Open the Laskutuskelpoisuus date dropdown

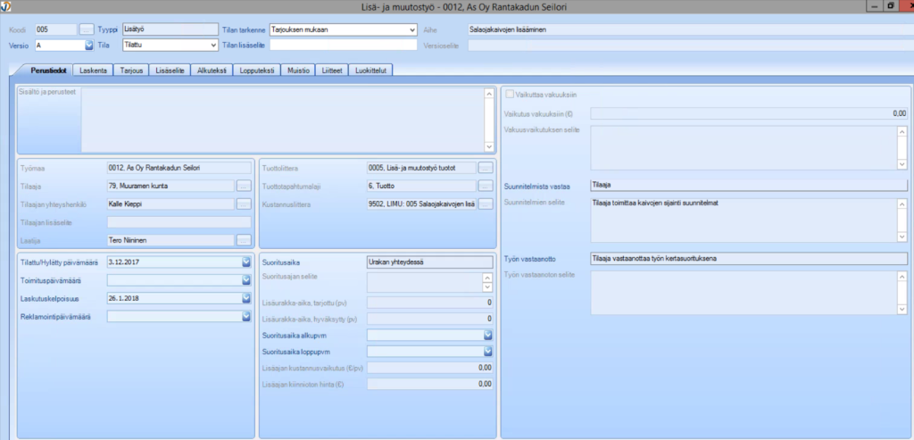245,297
